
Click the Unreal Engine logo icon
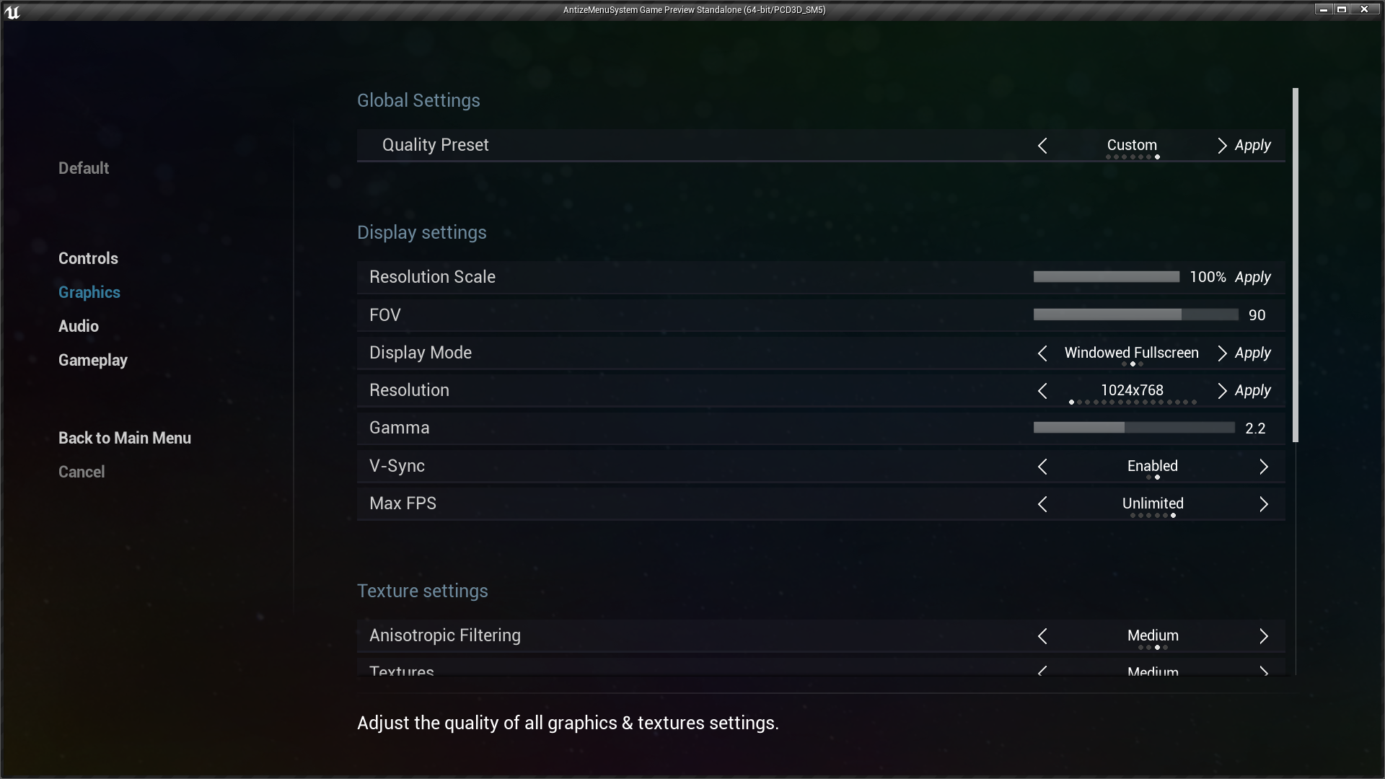[x=12, y=11]
